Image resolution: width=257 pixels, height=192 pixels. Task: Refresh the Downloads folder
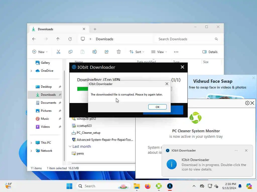tap(70, 39)
